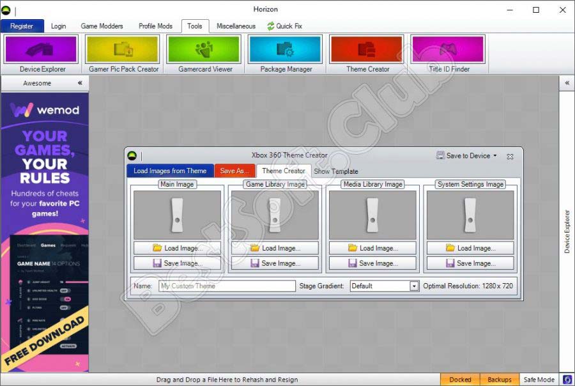This screenshot has height=386, width=575.
Task: Open the Package Manager tool
Action: 285,50
